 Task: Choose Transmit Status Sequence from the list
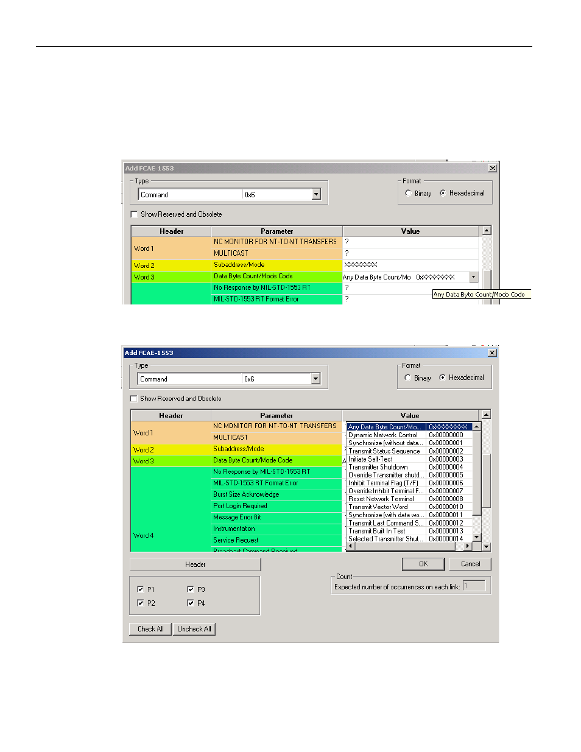tap(409, 451)
